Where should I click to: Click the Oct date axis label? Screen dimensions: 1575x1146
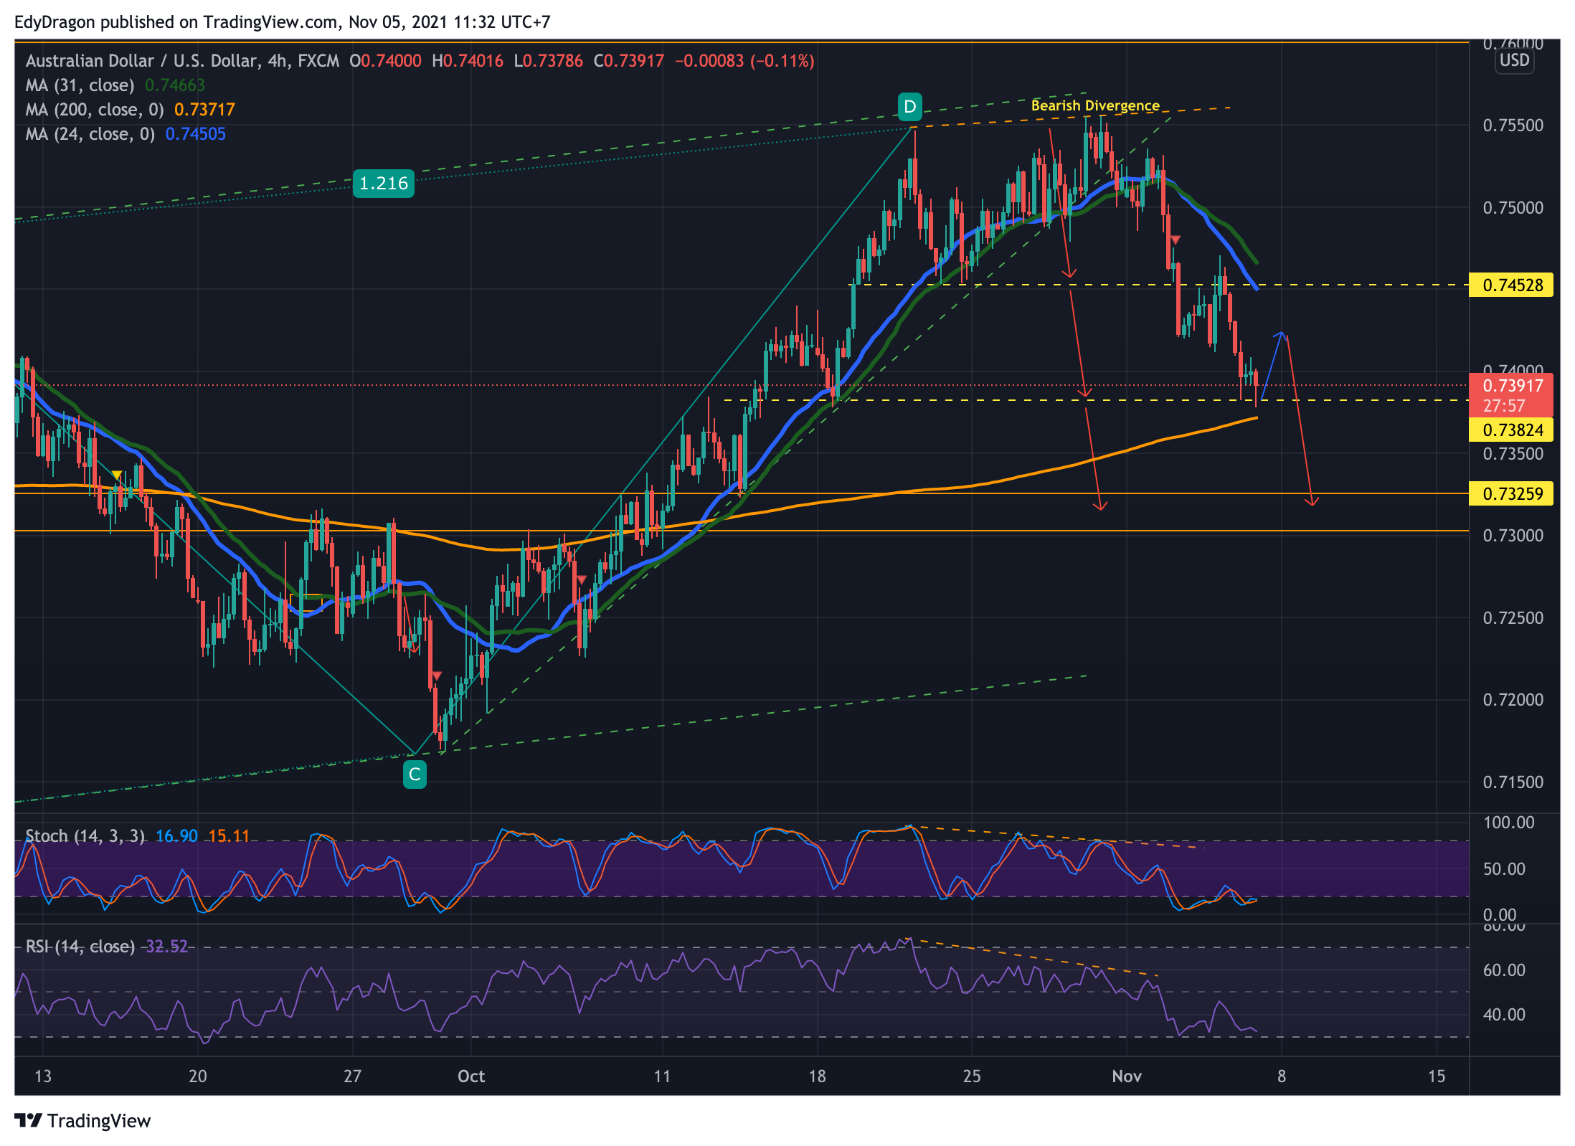click(x=471, y=1076)
